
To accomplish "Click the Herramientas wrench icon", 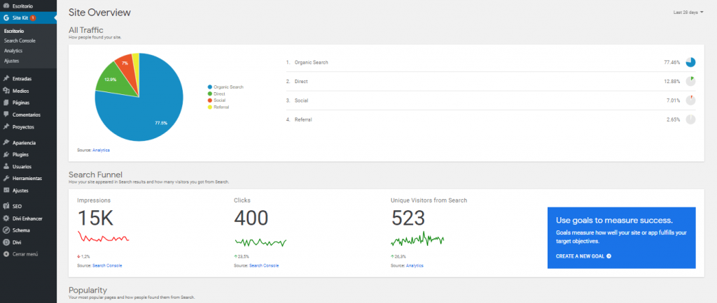I will [x=6, y=179].
